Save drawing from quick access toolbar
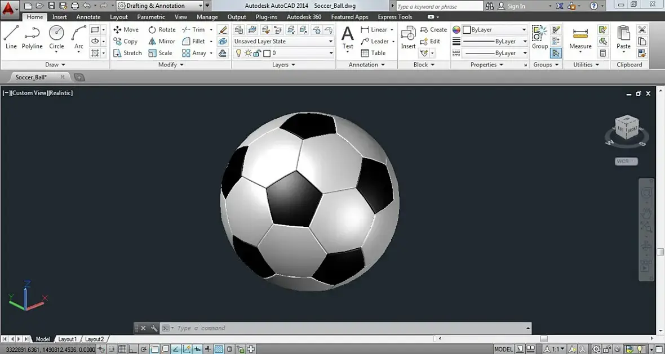 tap(51, 6)
